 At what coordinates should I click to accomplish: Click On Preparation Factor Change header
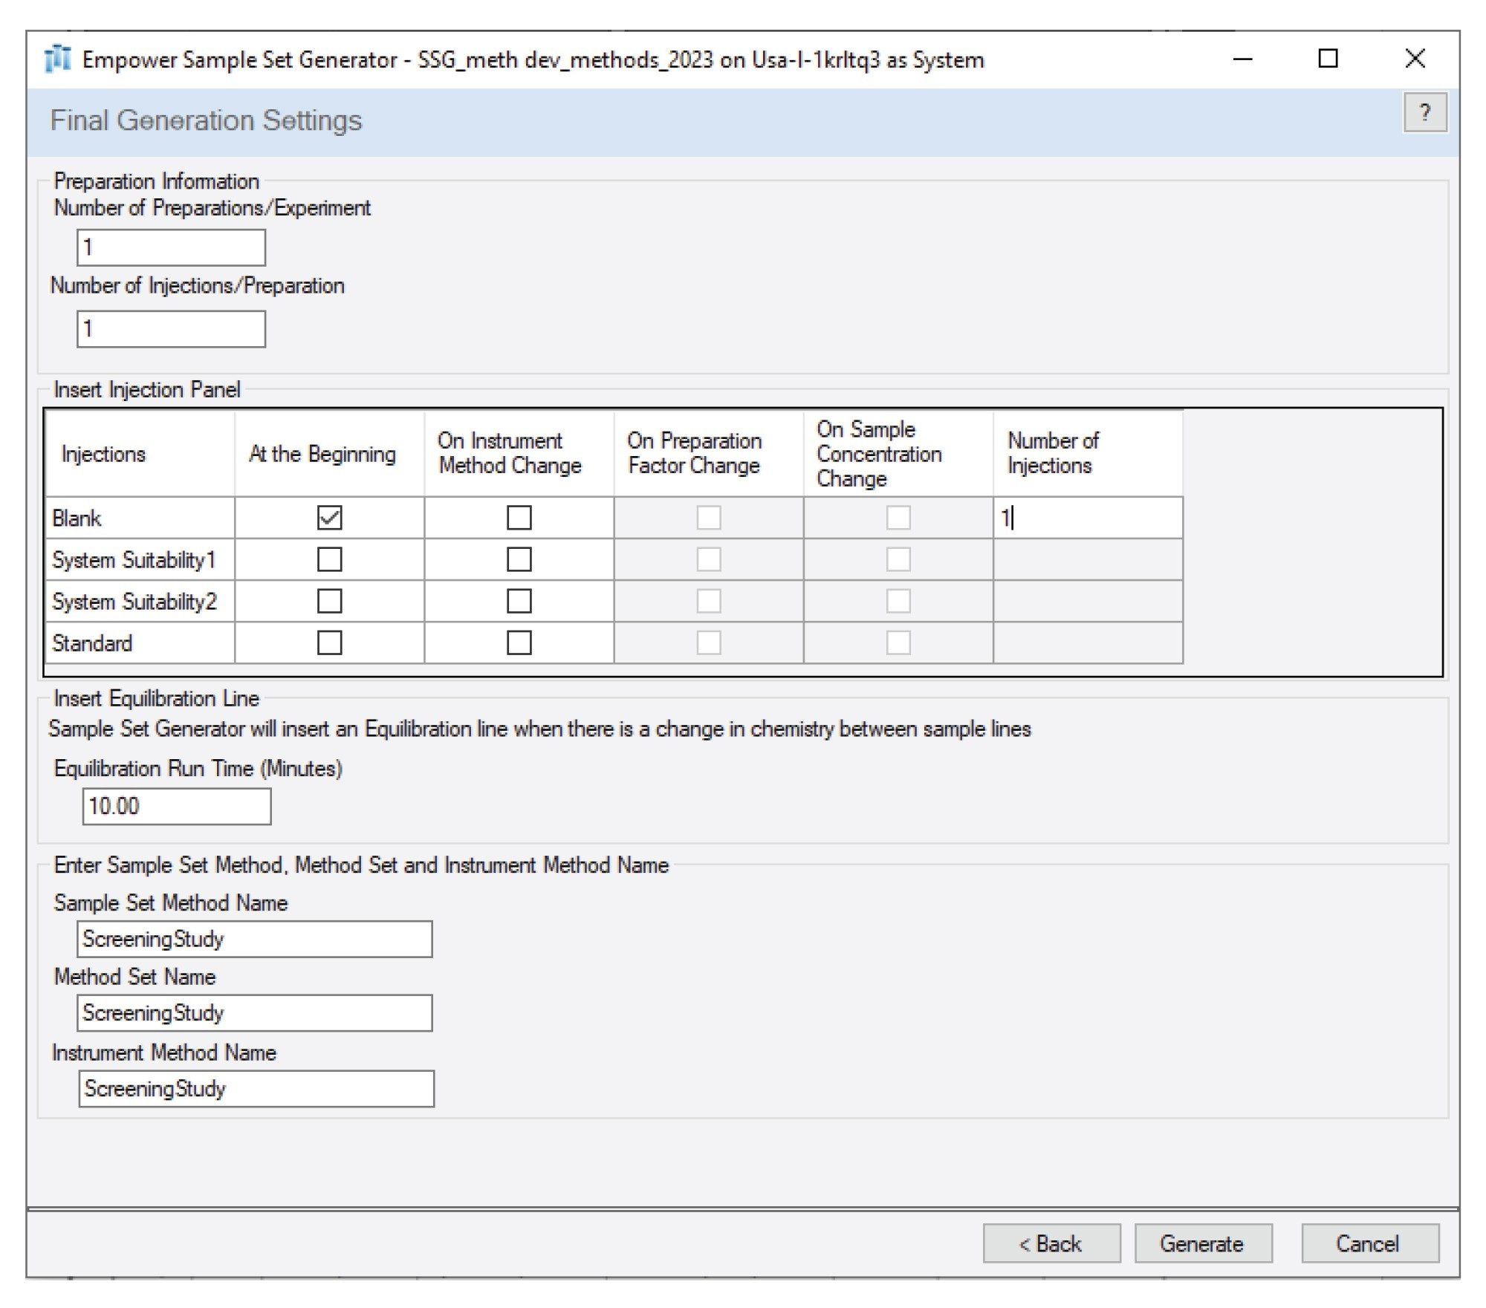(x=708, y=454)
